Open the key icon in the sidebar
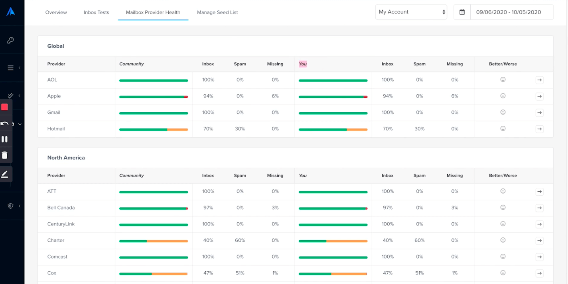Image resolution: width=568 pixels, height=284 pixels. (x=11, y=40)
